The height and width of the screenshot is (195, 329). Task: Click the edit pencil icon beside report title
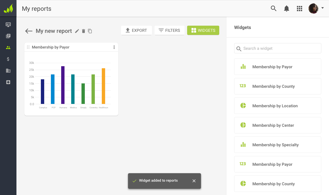77,31
